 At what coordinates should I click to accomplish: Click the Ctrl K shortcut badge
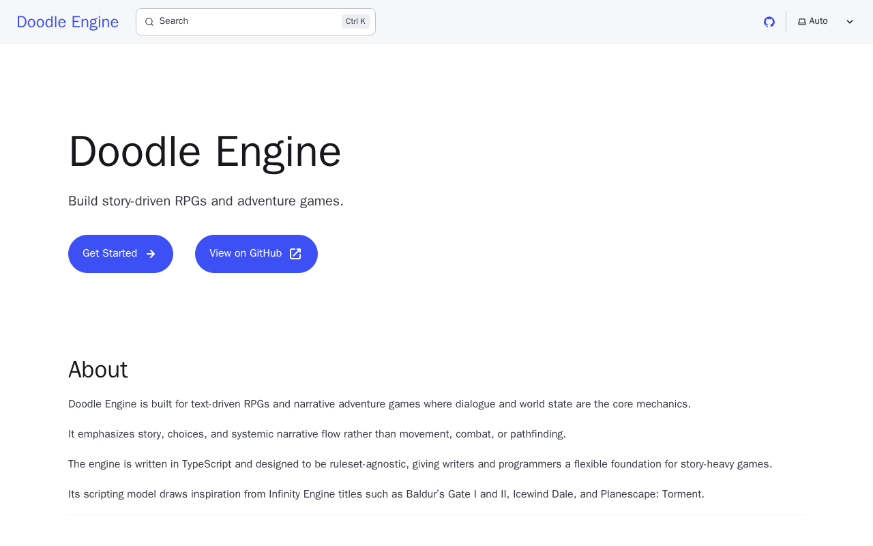(x=355, y=22)
